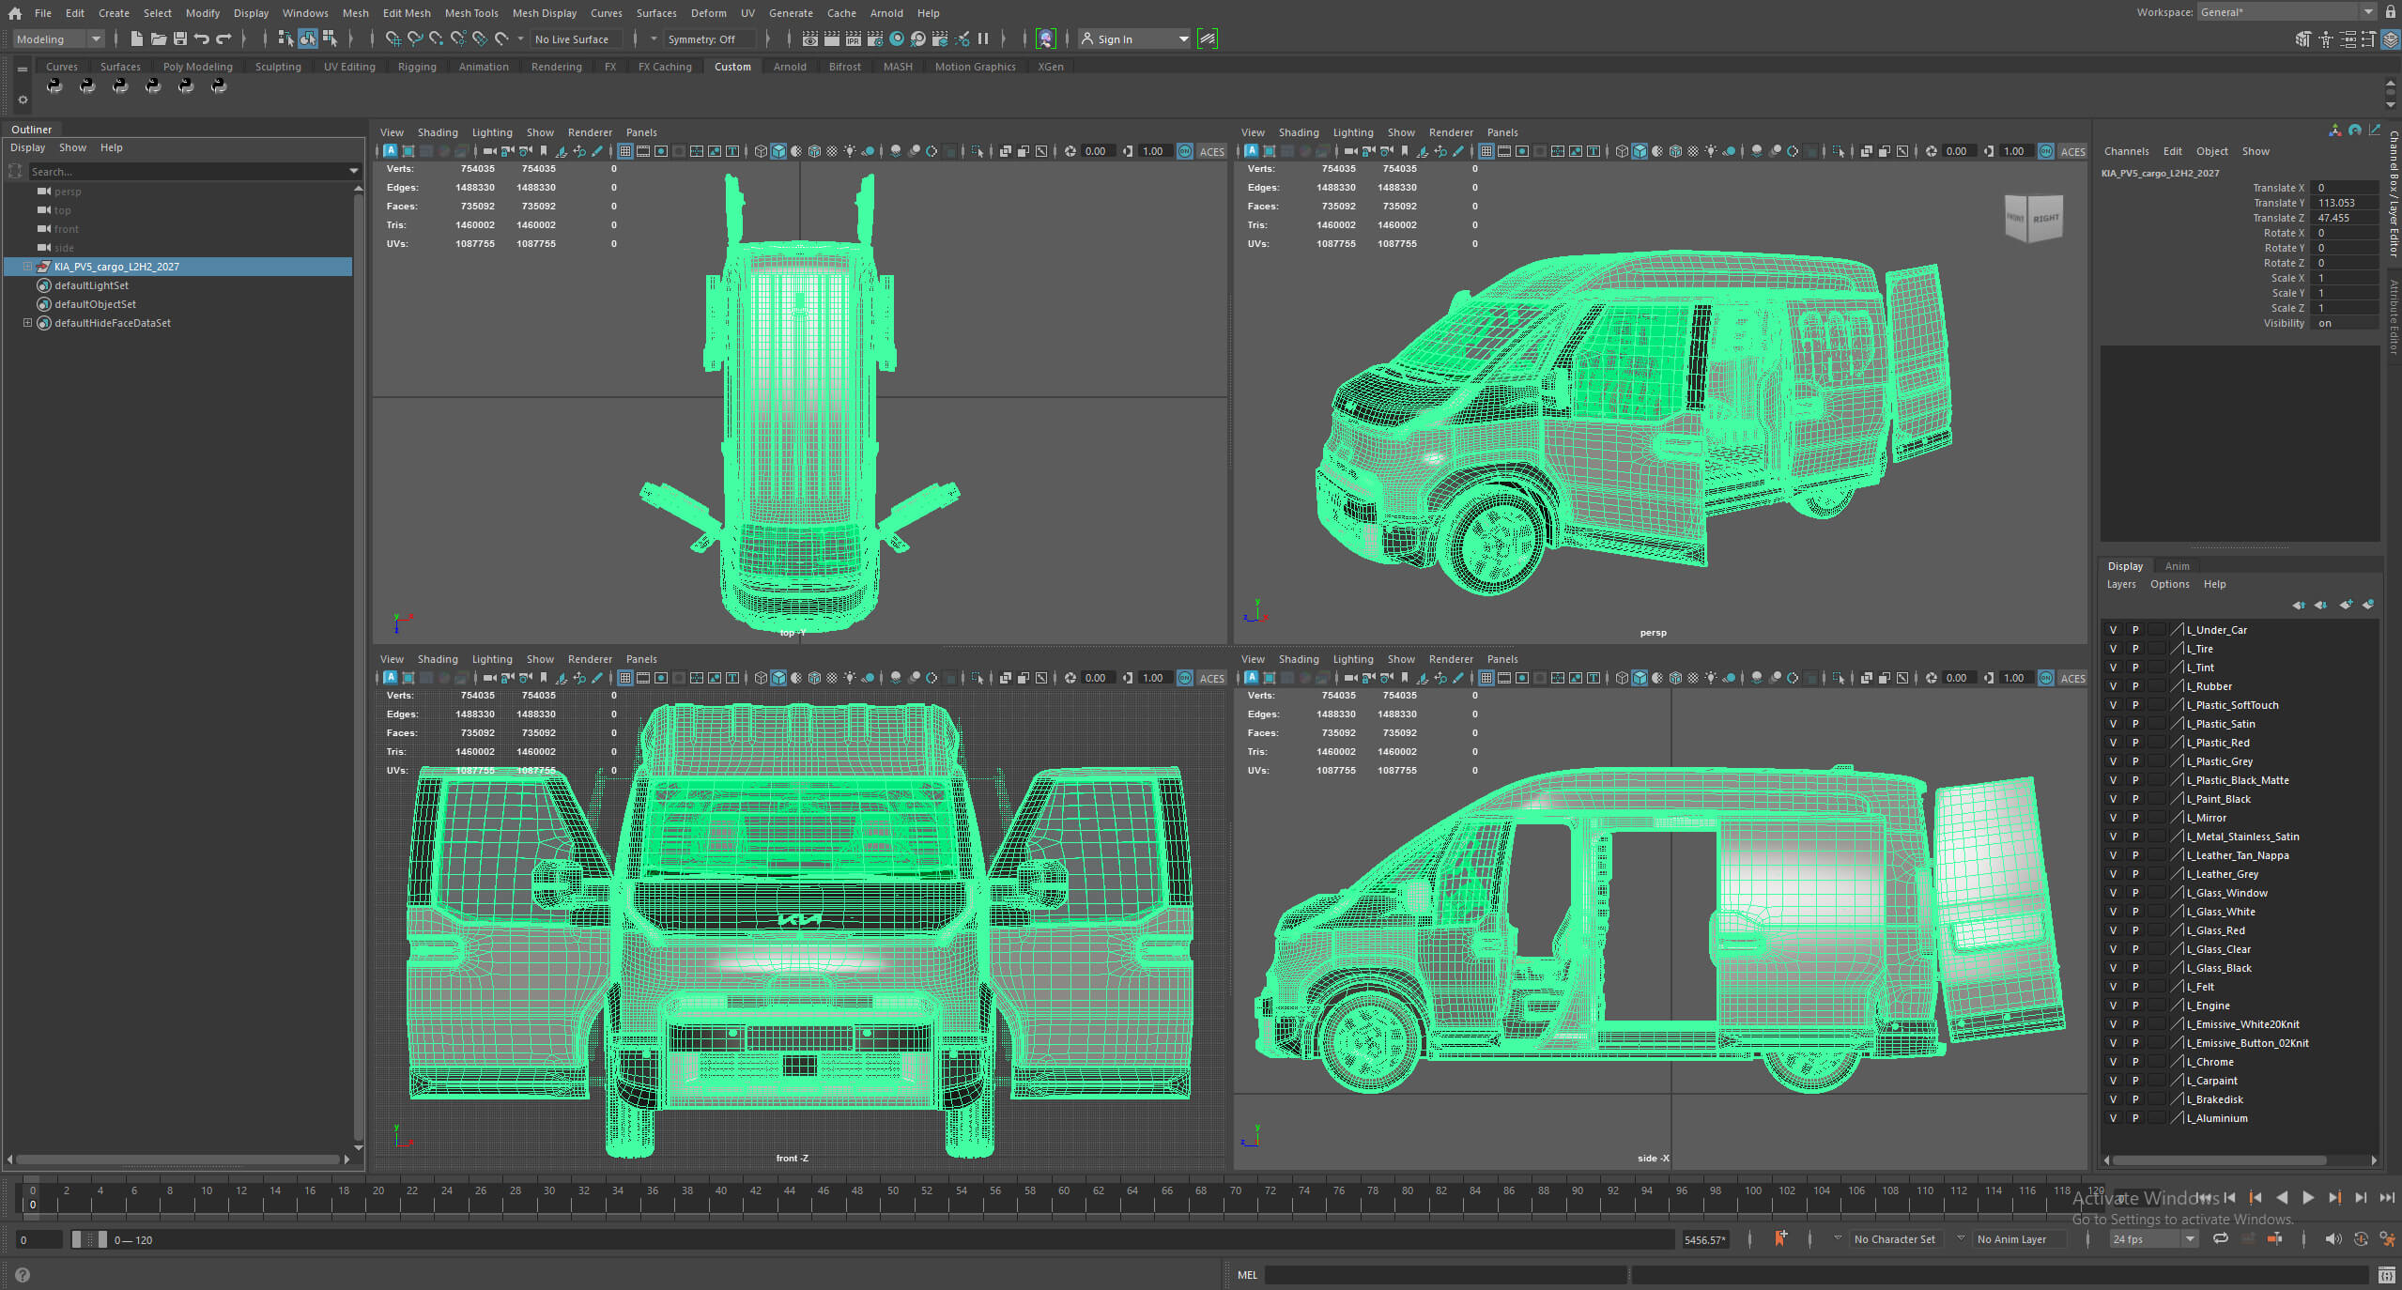Activate Snap to grids icon
The image size is (2402, 1290).
pos(393,38)
